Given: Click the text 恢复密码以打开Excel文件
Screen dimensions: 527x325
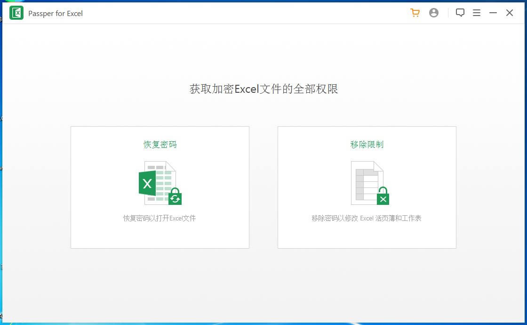Looking at the screenshot, I should click(x=160, y=218).
